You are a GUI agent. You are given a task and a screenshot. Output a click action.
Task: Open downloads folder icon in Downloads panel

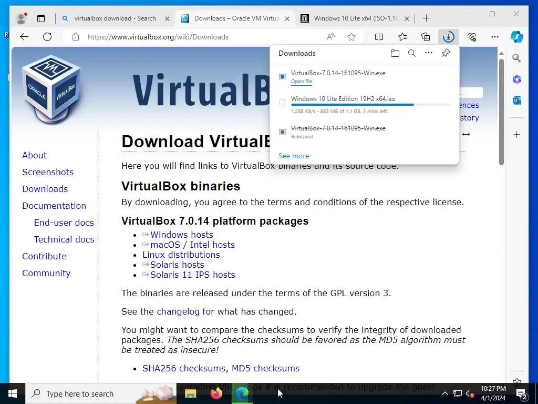[395, 53]
